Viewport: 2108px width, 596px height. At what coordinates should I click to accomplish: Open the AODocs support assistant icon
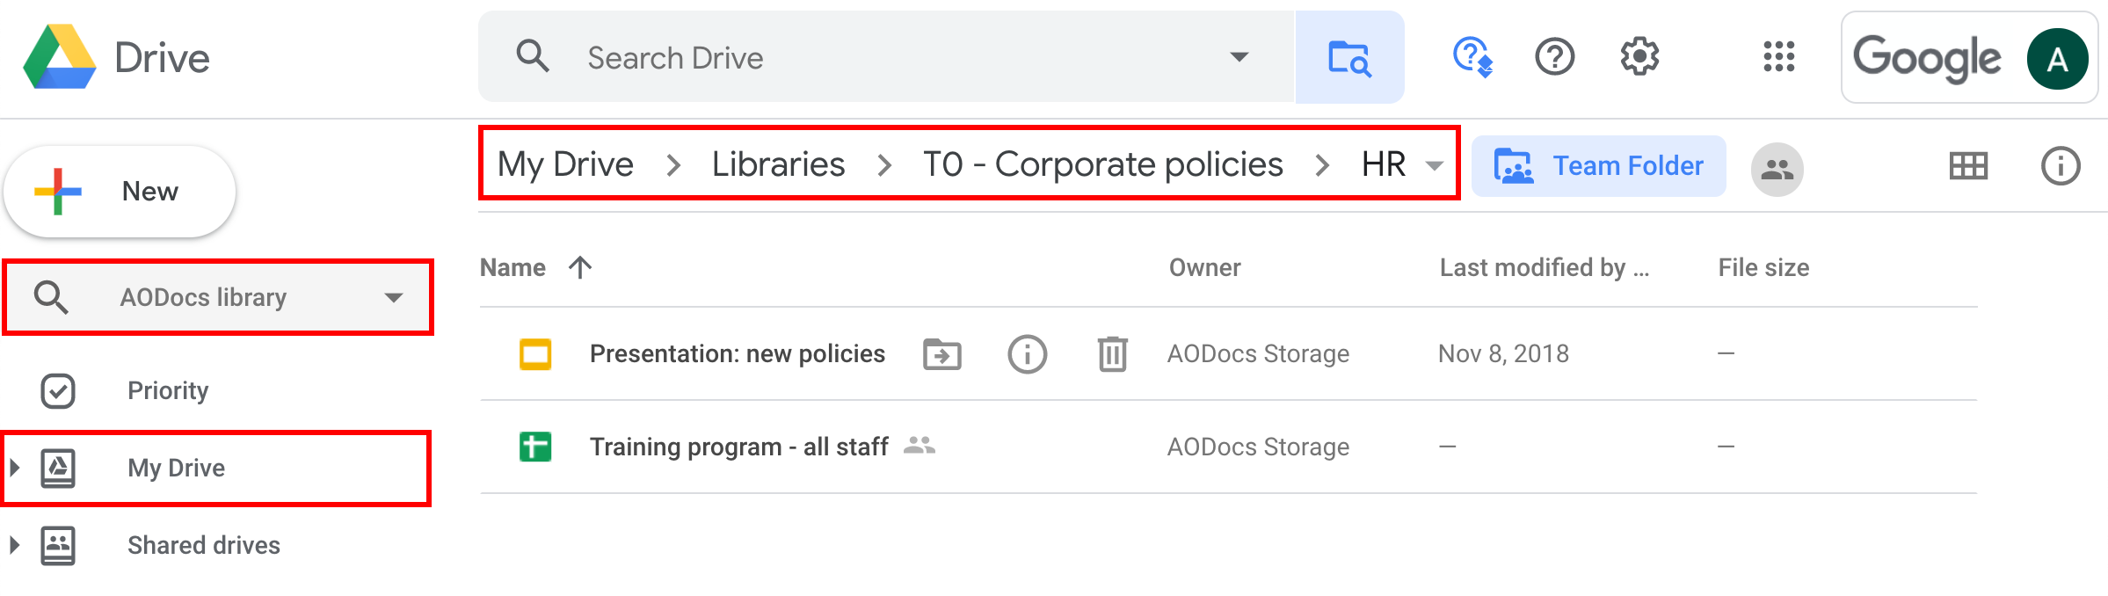pyautogui.click(x=1472, y=57)
